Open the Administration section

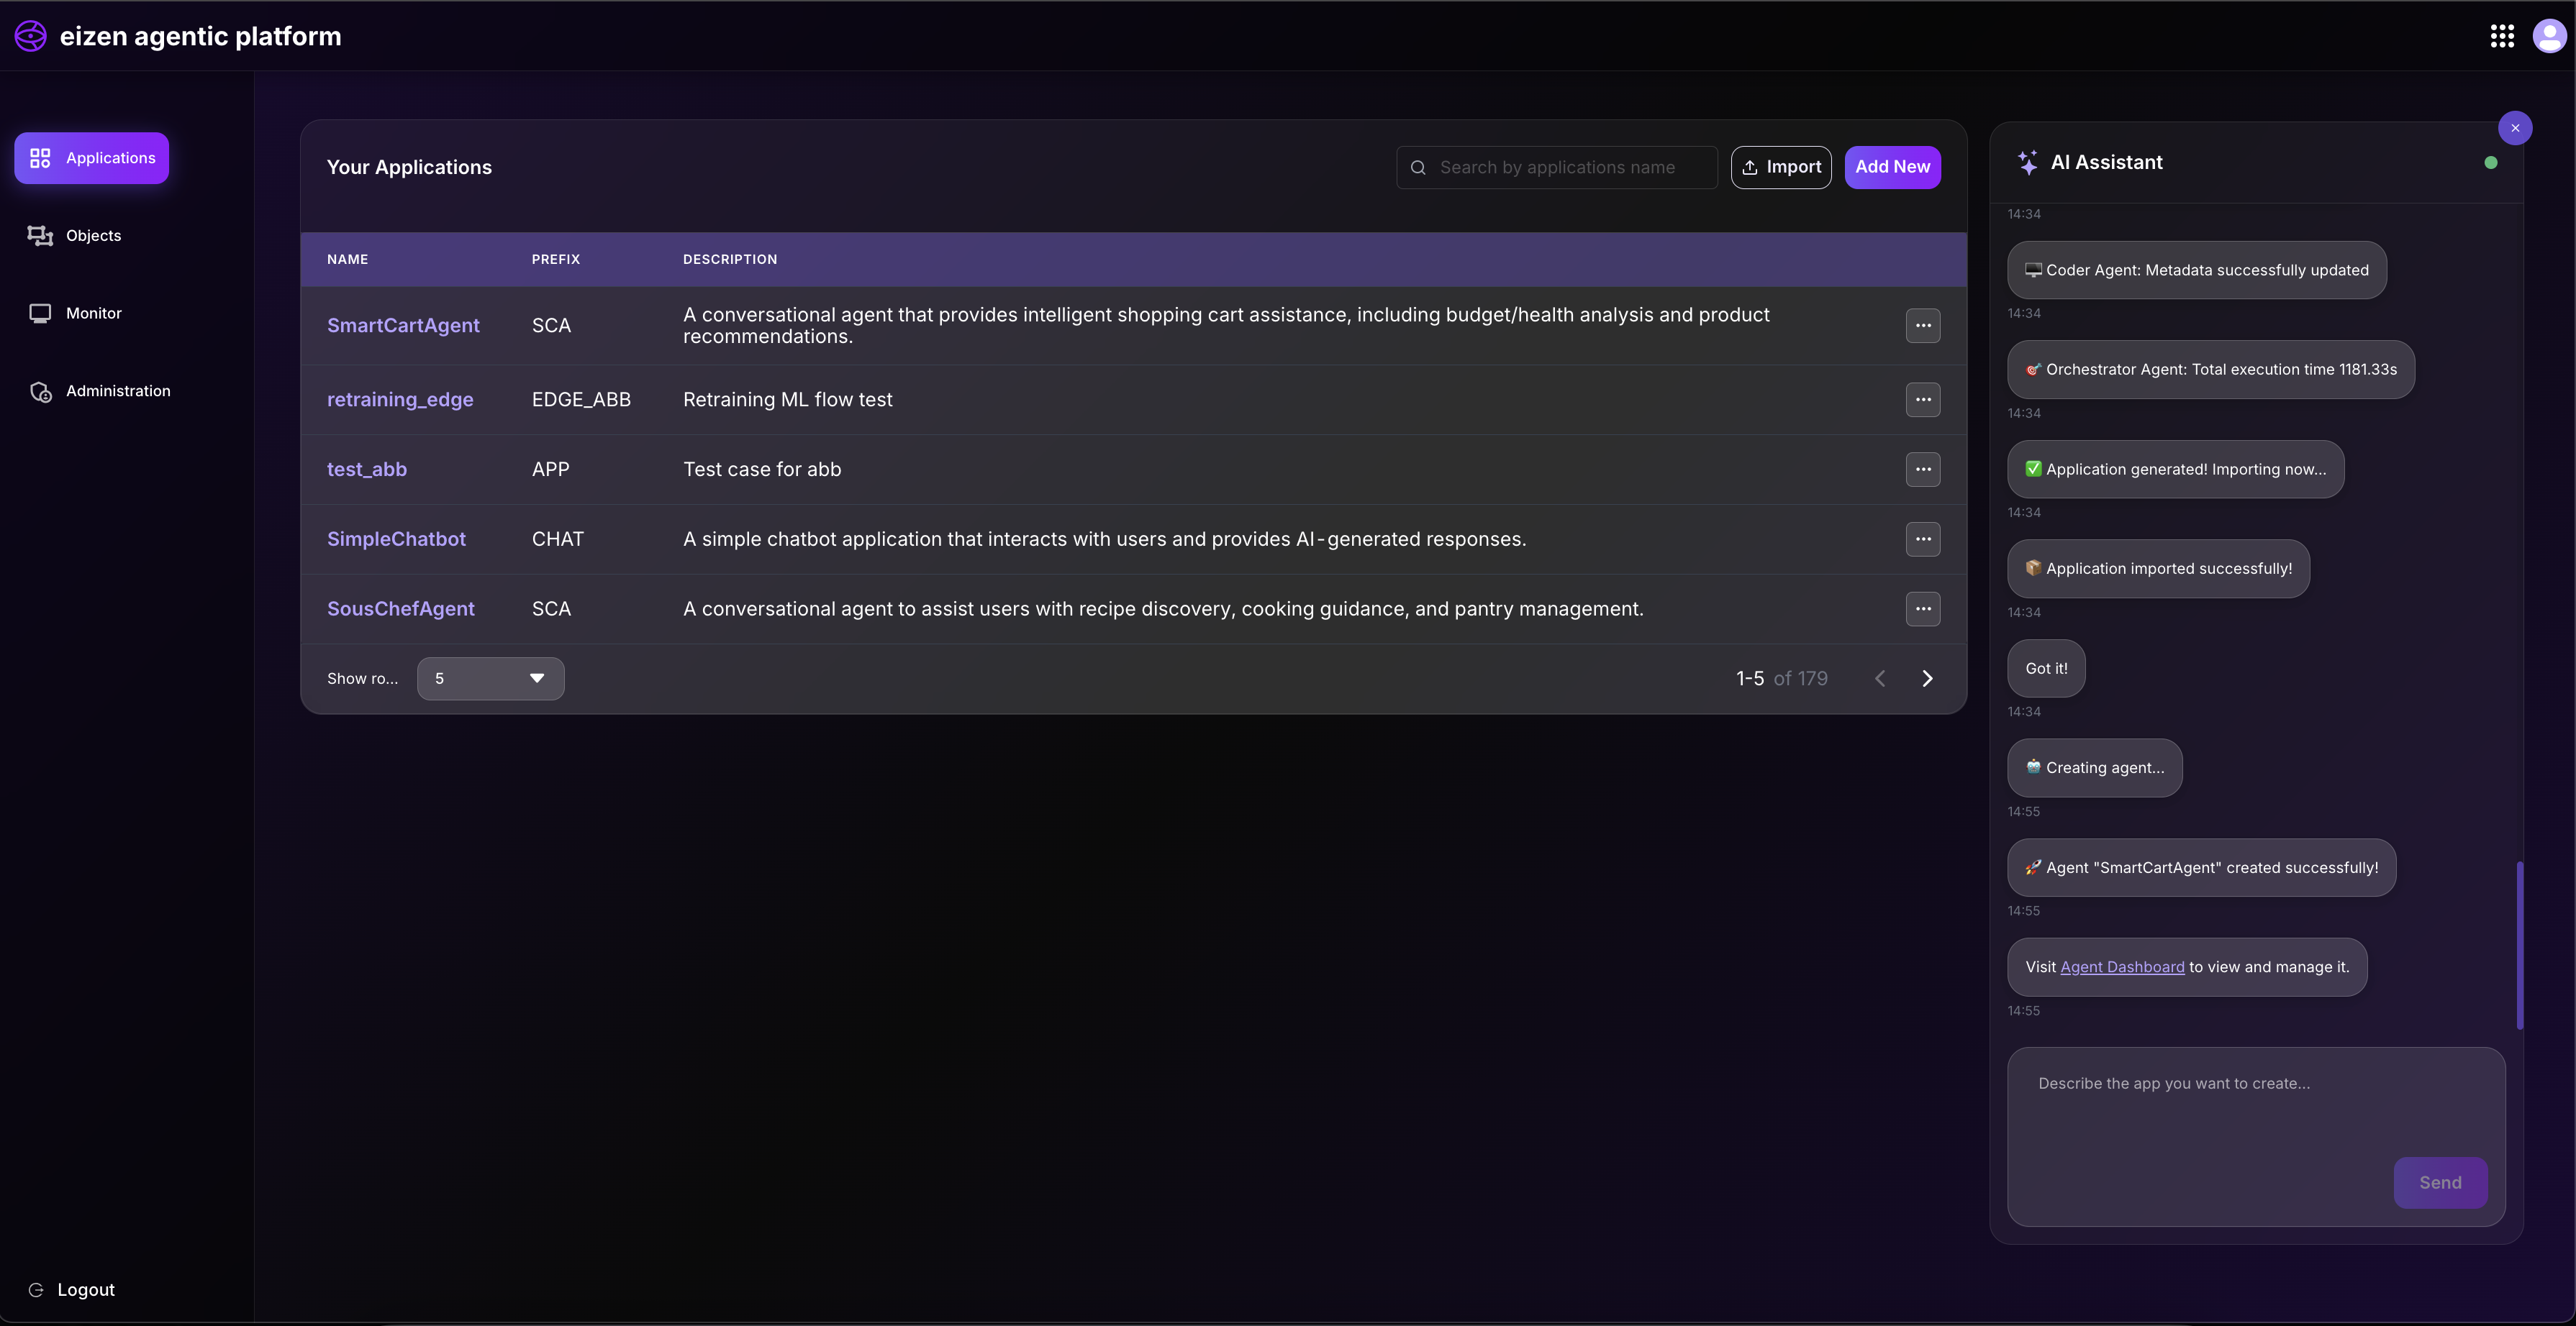[x=117, y=390]
